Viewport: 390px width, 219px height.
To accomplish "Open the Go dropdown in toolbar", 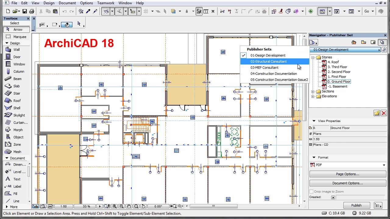I will [x=369, y=11].
